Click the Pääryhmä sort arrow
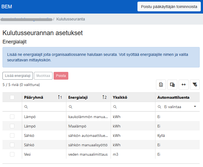This screenshot has width=203, height=167. tap(59, 97)
